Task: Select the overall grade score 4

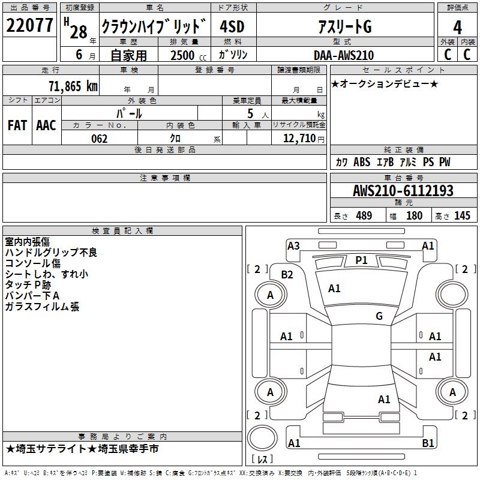Action: click(x=457, y=28)
